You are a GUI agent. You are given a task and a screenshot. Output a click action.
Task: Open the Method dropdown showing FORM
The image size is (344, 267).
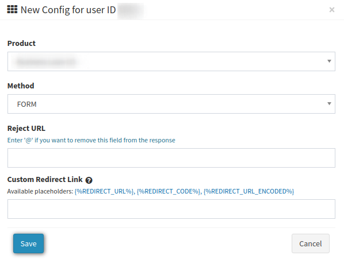[171, 104]
